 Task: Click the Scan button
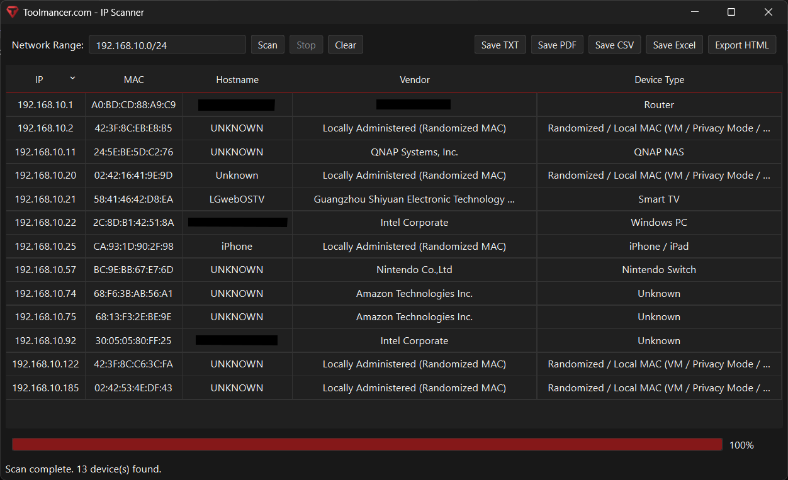tap(267, 45)
